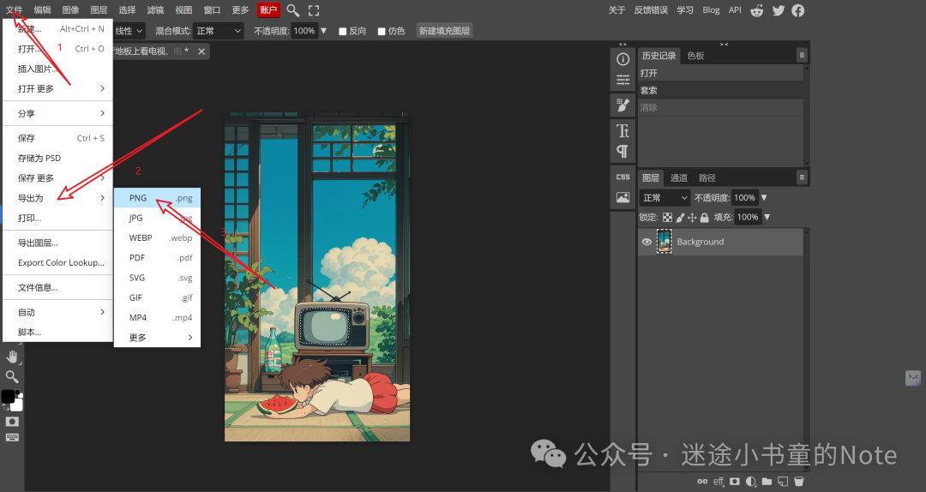926x492 pixels.
Task: Toggle lock image pixels brush icon
Action: coord(680,218)
